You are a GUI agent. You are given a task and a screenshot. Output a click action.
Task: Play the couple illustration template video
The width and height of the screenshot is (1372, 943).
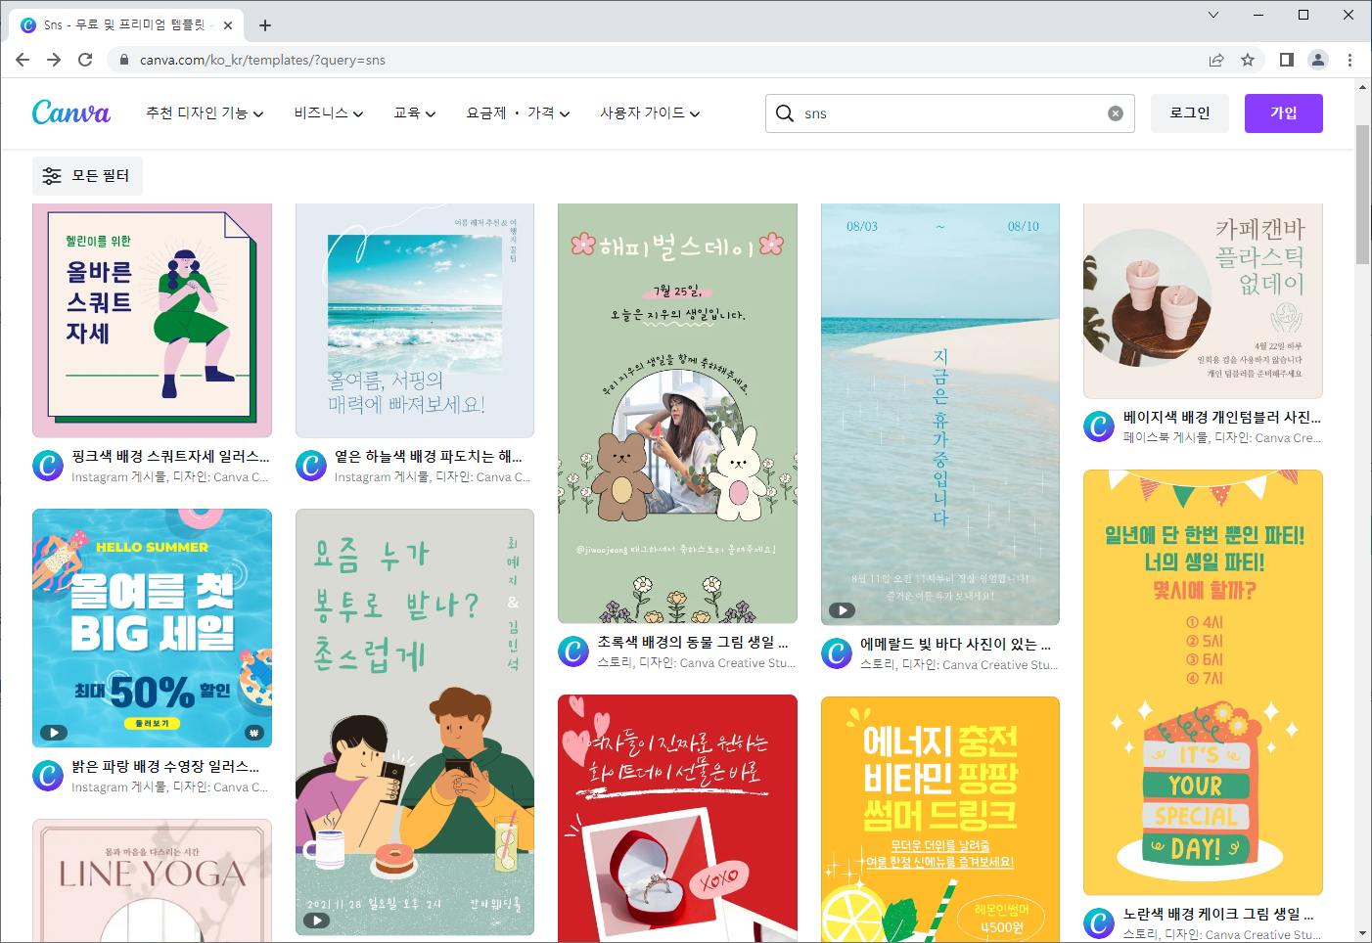pyautogui.click(x=316, y=921)
